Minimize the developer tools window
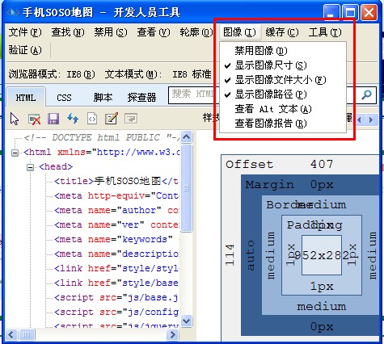This screenshot has height=344, width=384. [x=331, y=12]
